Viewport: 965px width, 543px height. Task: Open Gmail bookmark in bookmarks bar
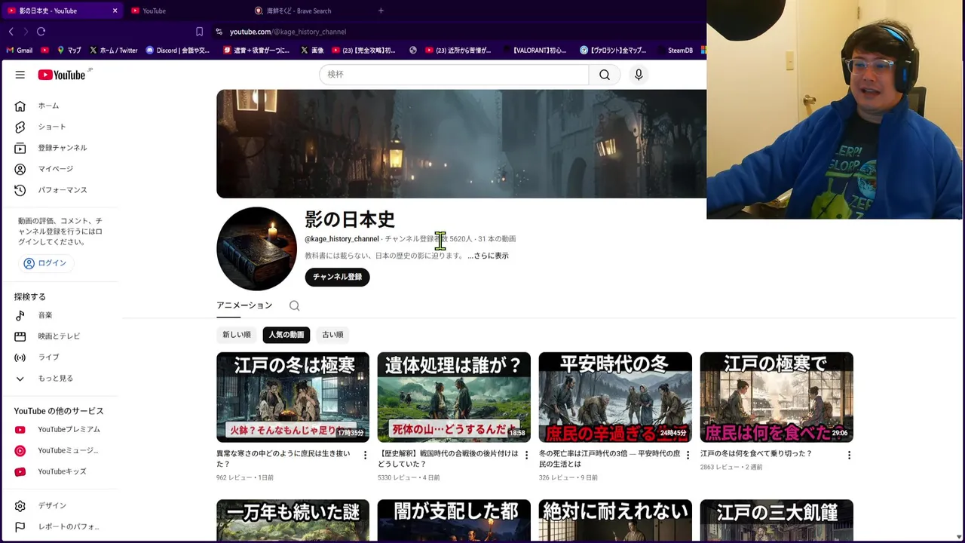click(20, 51)
